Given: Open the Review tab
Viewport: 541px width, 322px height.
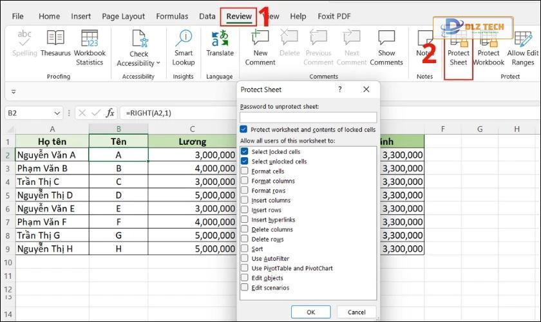Looking at the screenshot, I should [x=239, y=16].
